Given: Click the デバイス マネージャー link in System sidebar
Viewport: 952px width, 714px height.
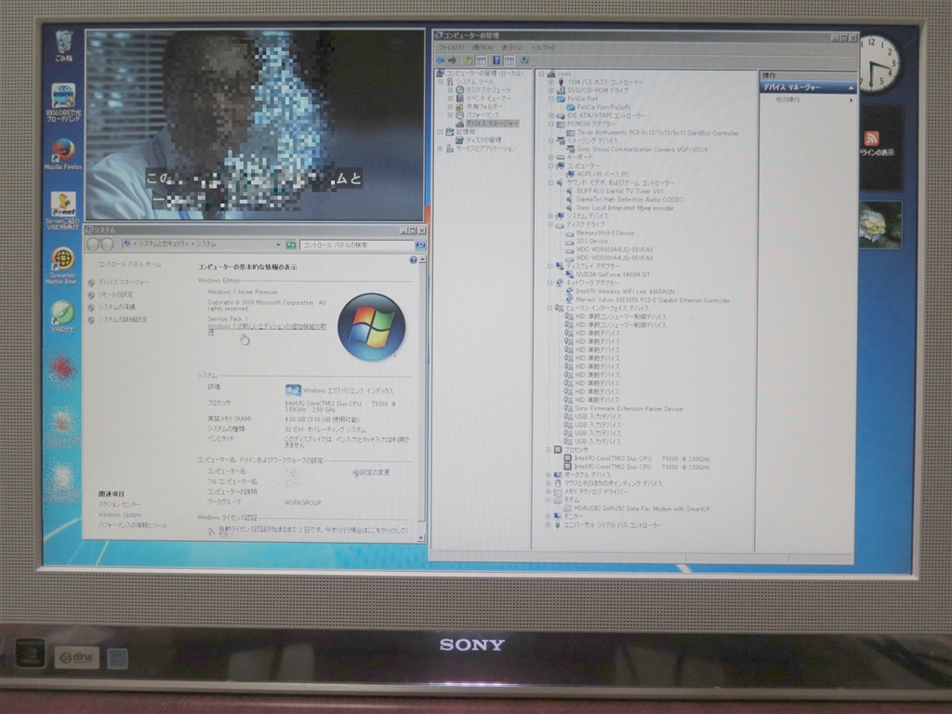Looking at the screenshot, I should pyautogui.click(x=124, y=283).
